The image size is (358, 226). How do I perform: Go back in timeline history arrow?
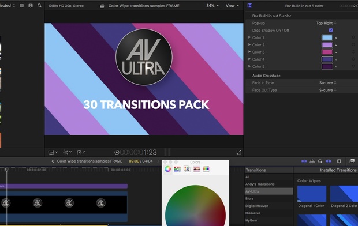coord(53,161)
